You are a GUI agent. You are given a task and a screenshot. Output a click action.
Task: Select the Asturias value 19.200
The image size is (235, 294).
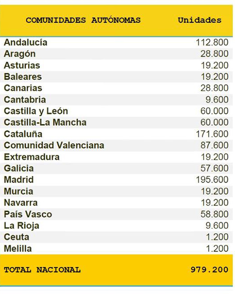pos(215,65)
